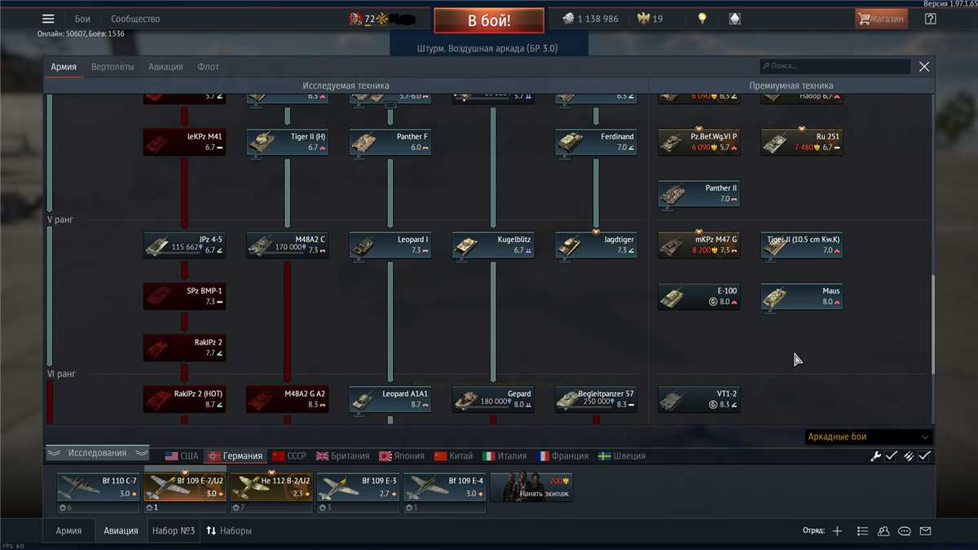Choose the Япония nation tab

click(402, 456)
